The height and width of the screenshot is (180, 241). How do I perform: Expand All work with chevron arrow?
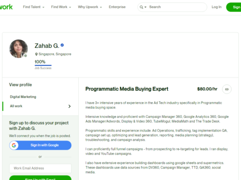pos(69,106)
